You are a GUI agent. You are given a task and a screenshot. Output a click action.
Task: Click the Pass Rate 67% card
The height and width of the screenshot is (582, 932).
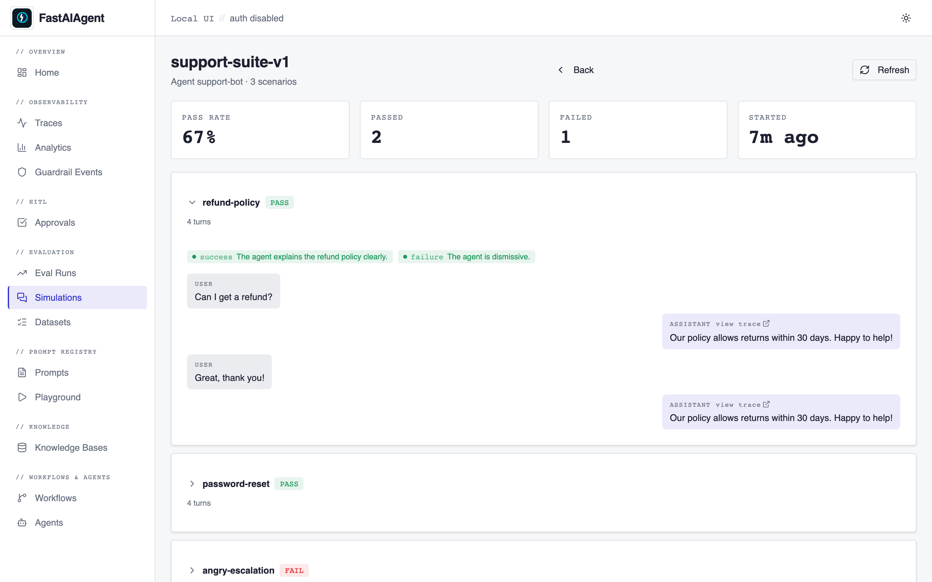(260, 130)
